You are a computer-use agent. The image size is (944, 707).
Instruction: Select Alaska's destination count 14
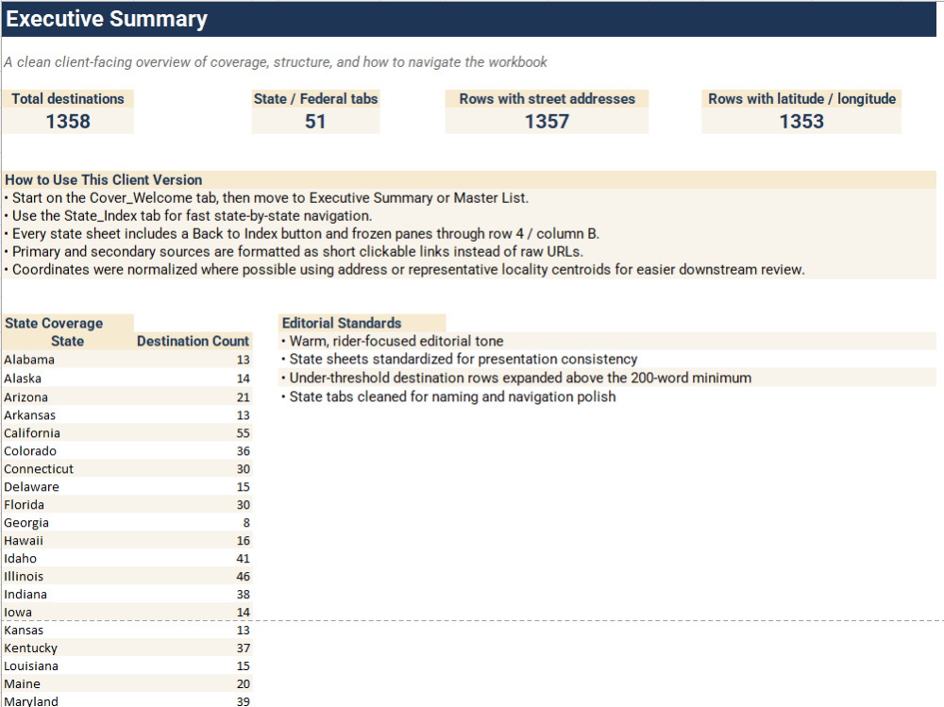click(193, 379)
